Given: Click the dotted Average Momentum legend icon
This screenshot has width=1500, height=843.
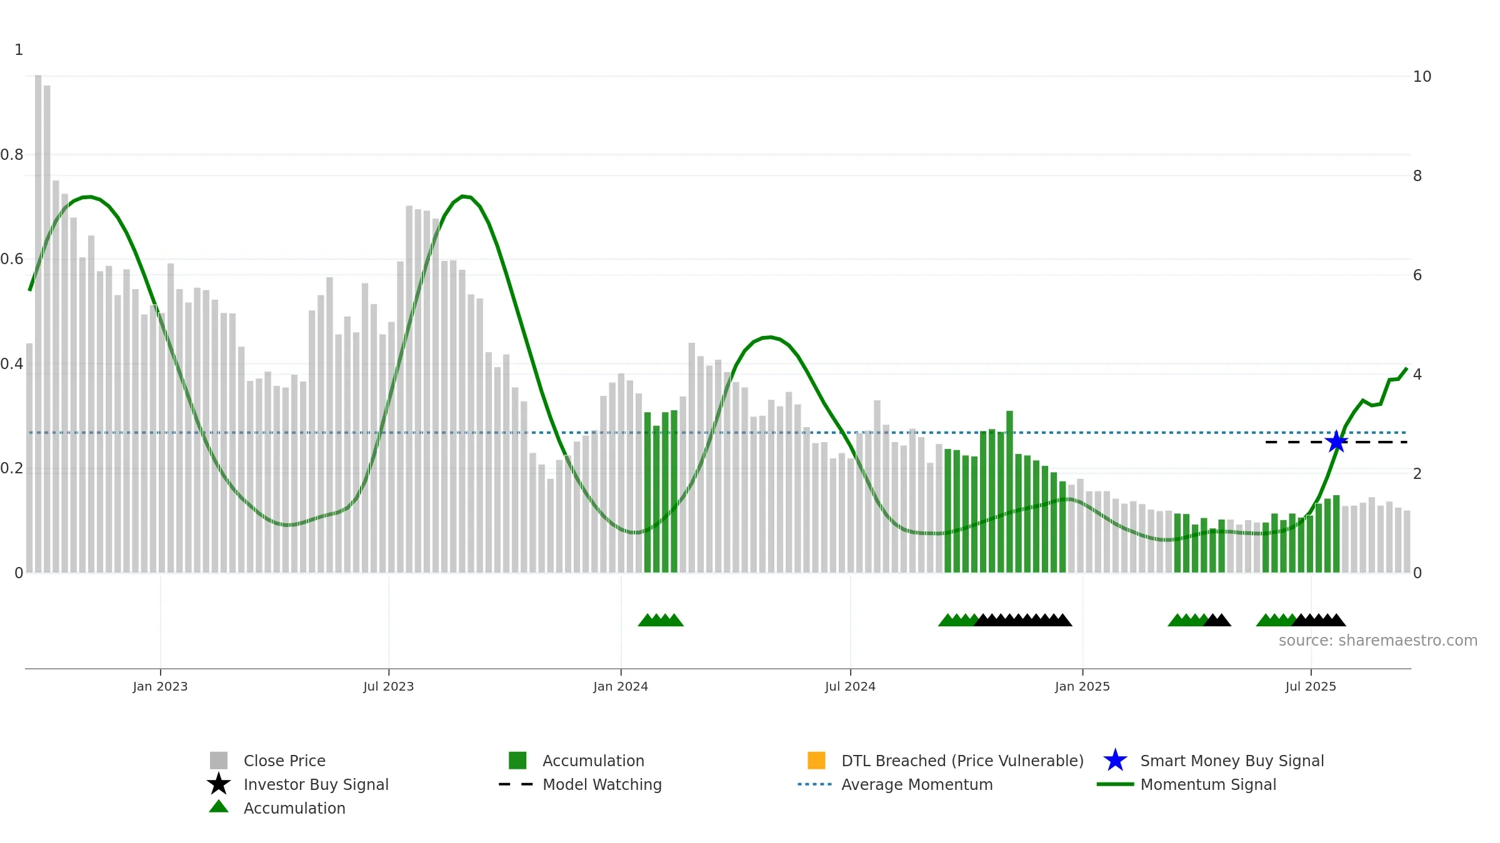Looking at the screenshot, I should pyautogui.click(x=814, y=784).
